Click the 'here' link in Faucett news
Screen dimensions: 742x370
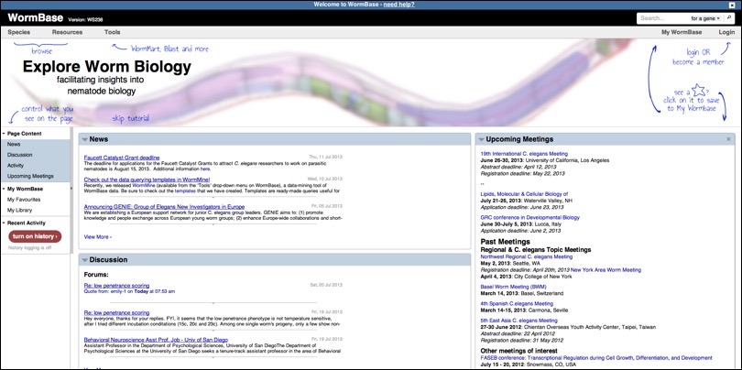[x=205, y=169]
